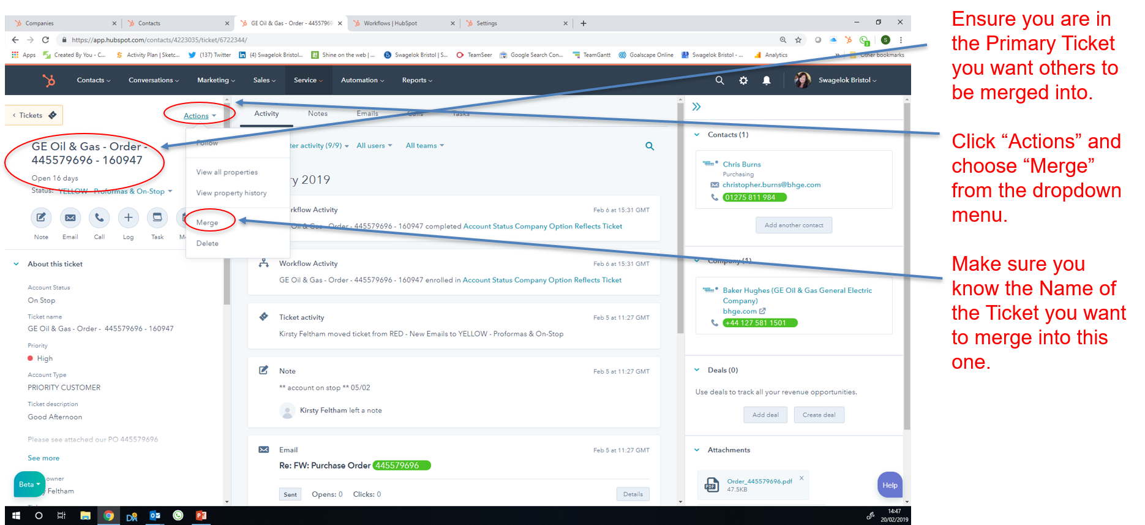Open the Automation navigation menu
This screenshot has width=1145, height=525.
point(362,80)
